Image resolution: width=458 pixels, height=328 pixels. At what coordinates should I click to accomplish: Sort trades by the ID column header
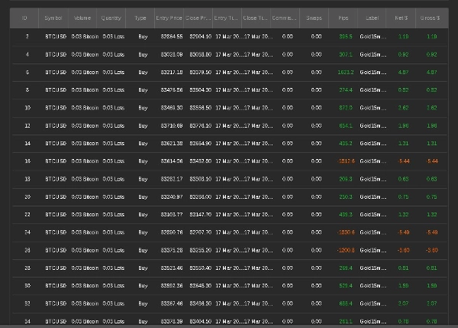tap(24, 17)
